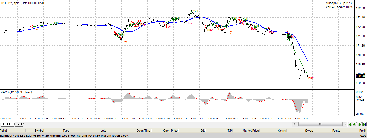Click the bold Buy label under the first trough
Viewport: 367px width, 140px height.
click(125, 41)
